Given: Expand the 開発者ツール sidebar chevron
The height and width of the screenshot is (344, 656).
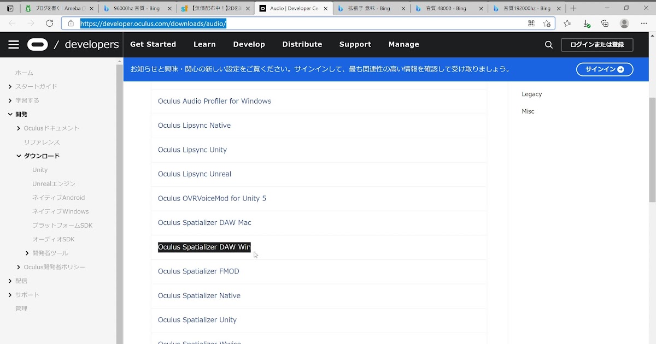Looking at the screenshot, I should pyautogui.click(x=27, y=253).
